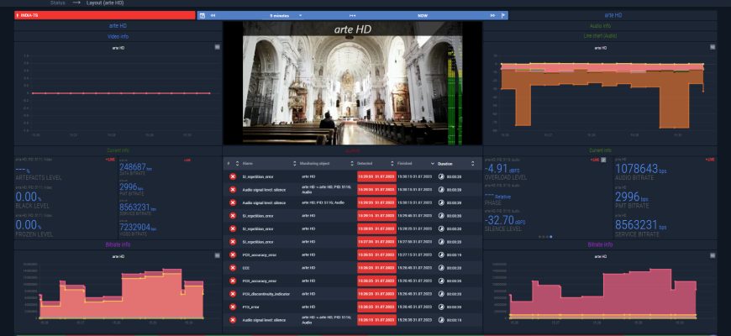Click the Detected column header
The height and width of the screenshot is (336, 731).
coord(365,163)
